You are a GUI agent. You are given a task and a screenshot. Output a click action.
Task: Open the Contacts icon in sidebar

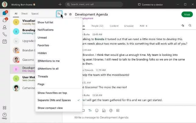5,27
